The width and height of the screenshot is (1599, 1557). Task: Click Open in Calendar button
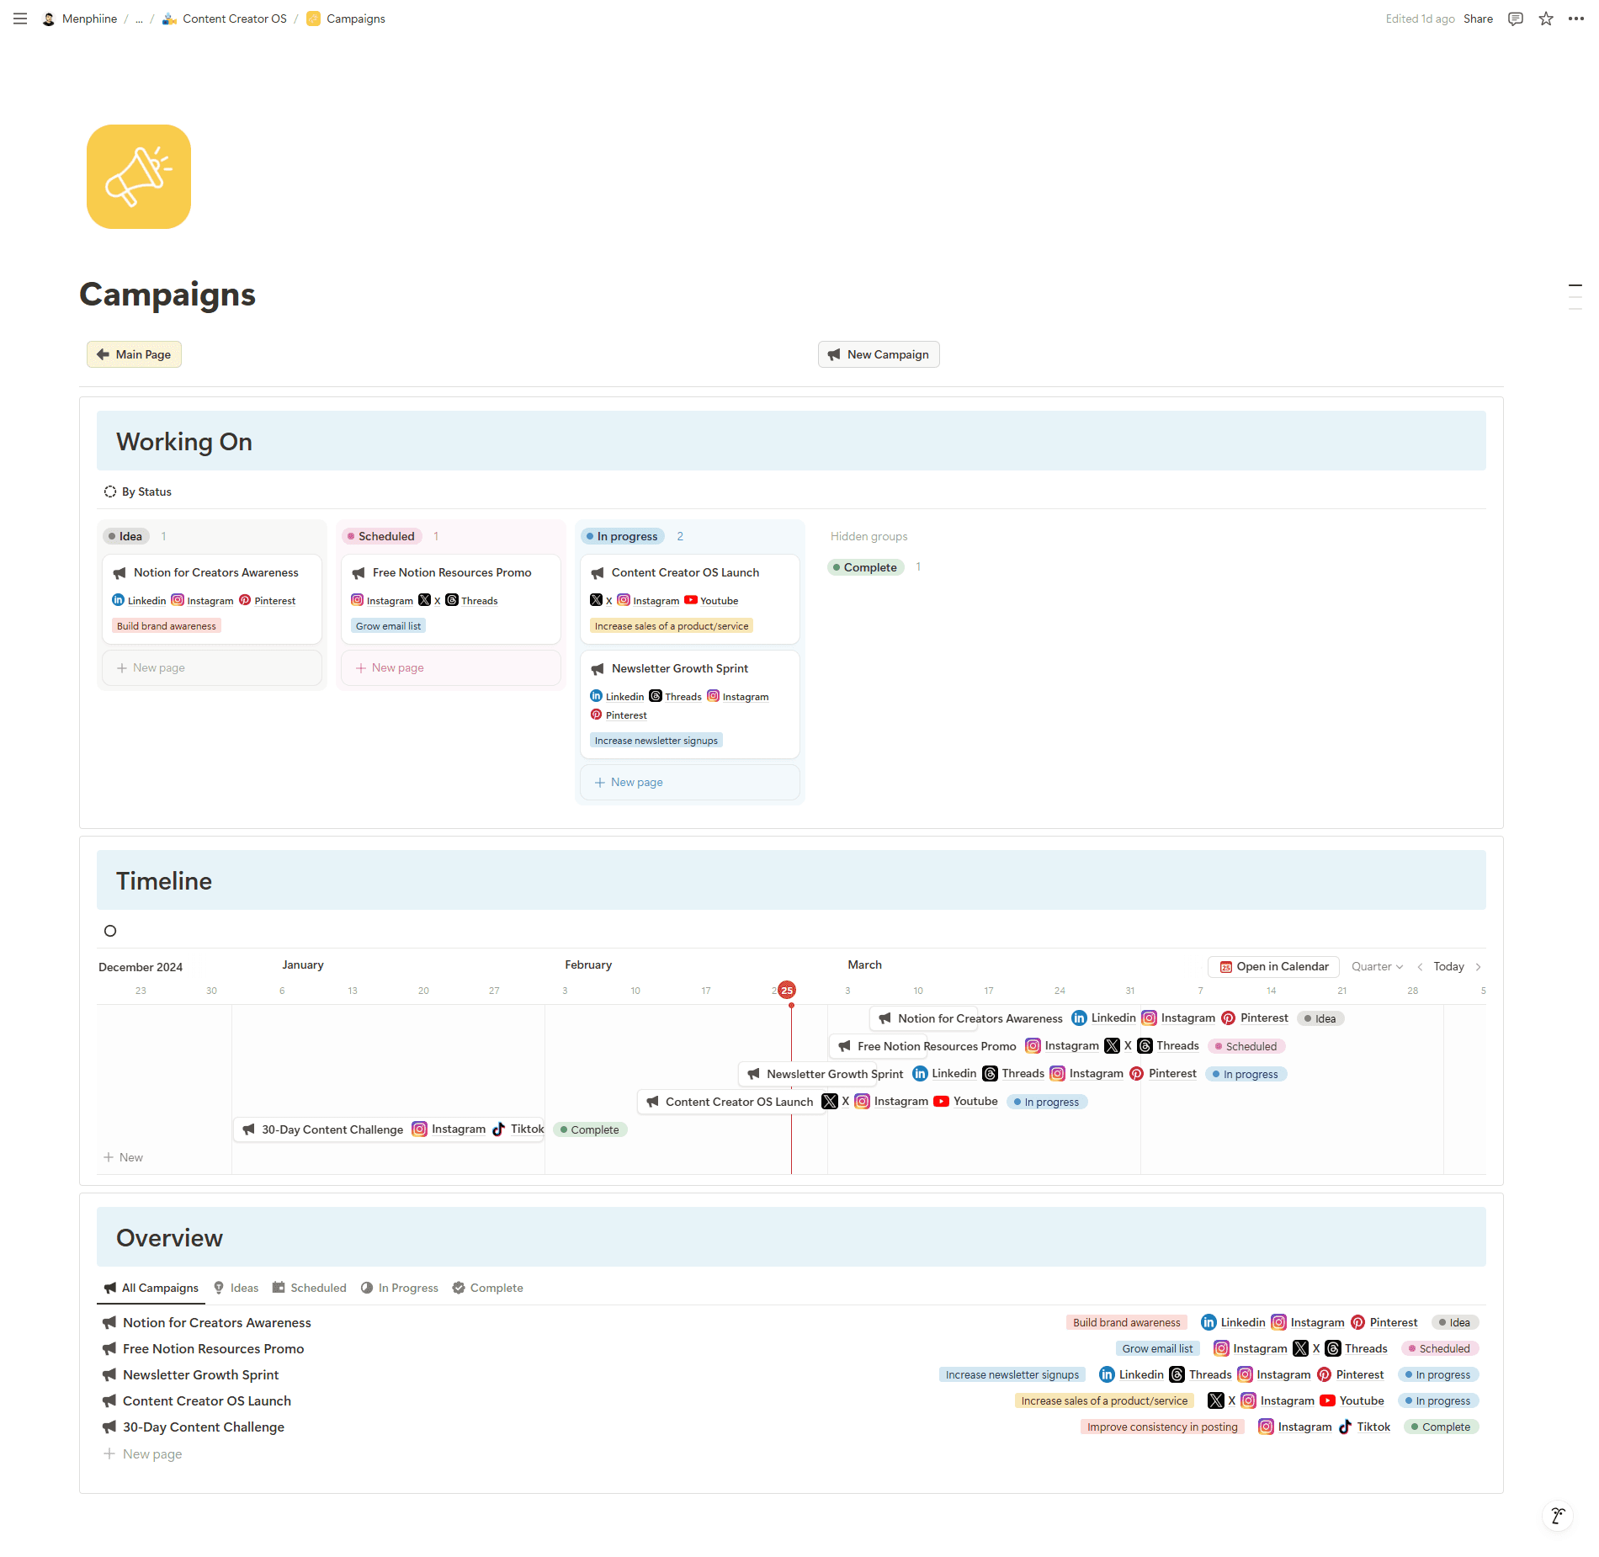tap(1273, 966)
